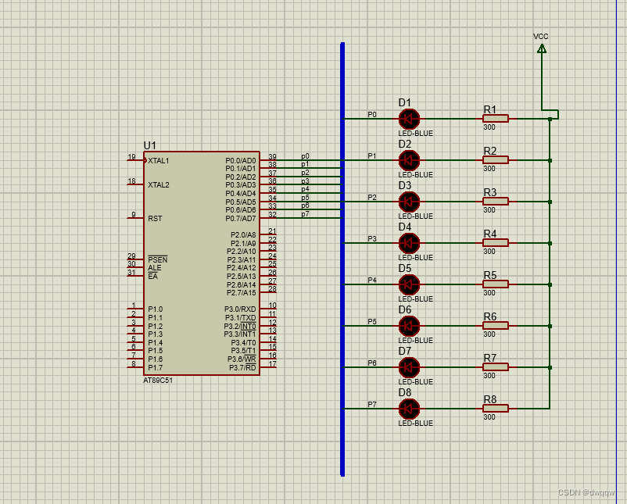Click the R5 reference label
The height and width of the screenshot is (504, 627).
coord(490,275)
